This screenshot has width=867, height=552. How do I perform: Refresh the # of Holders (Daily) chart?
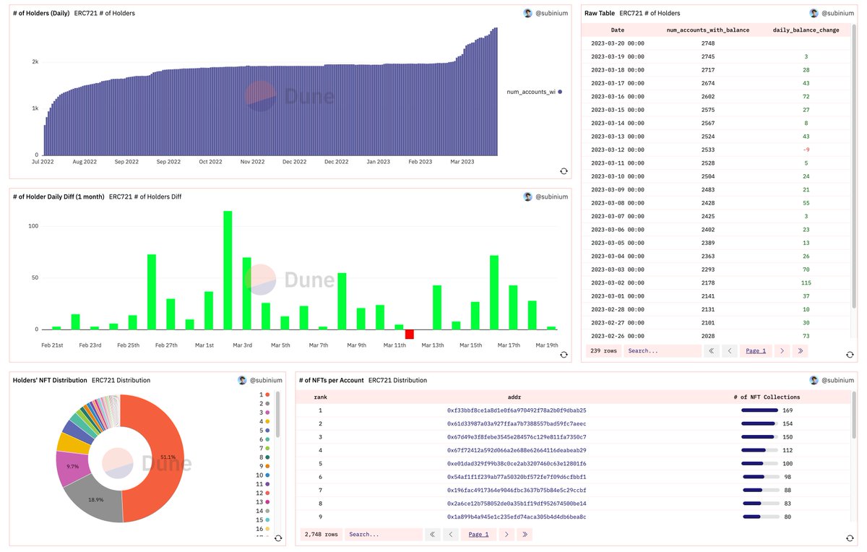click(564, 171)
